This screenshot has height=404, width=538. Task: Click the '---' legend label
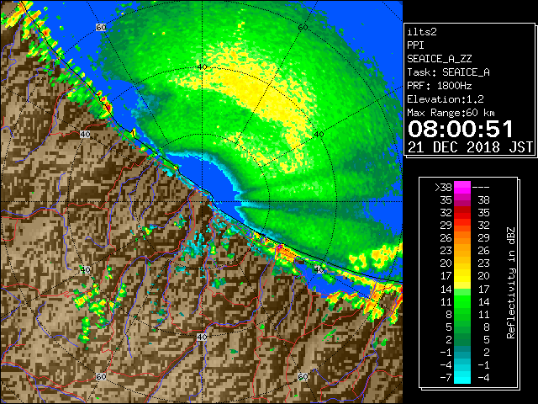coord(481,188)
